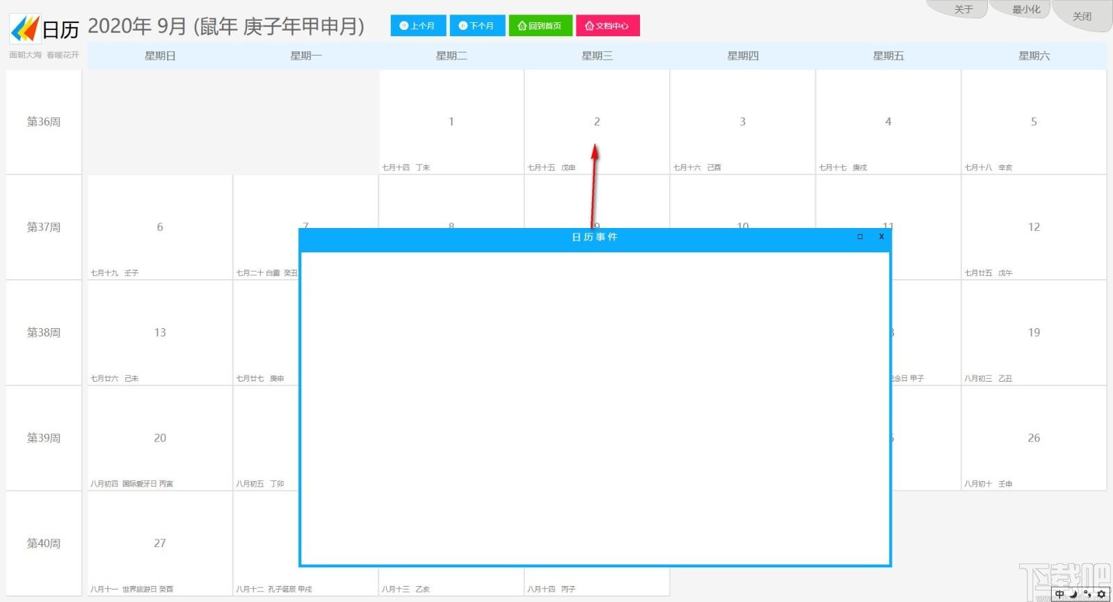
Task: Click the 星期日 column header
Action: (160, 56)
